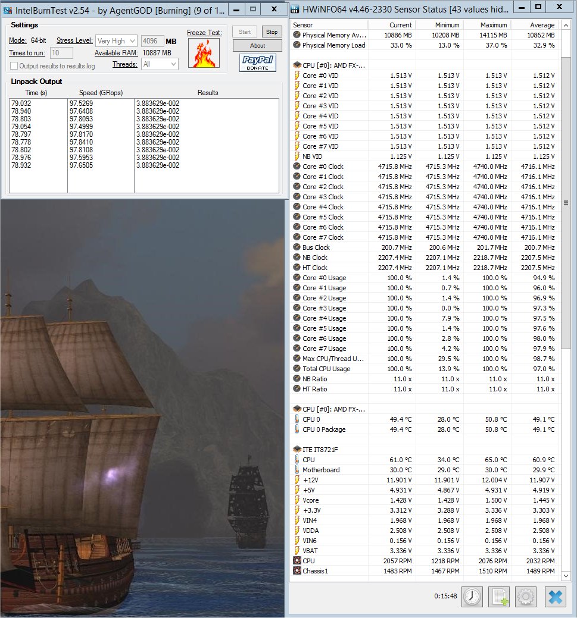The image size is (577, 618).
Task: Click the IntelBurnTest title bar app icon
Action: click(x=7, y=10)
